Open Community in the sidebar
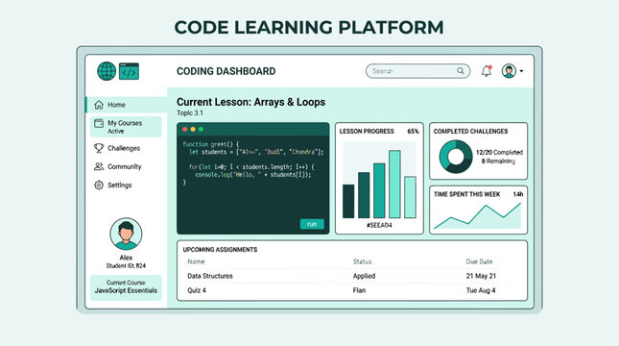 (118, 166)
